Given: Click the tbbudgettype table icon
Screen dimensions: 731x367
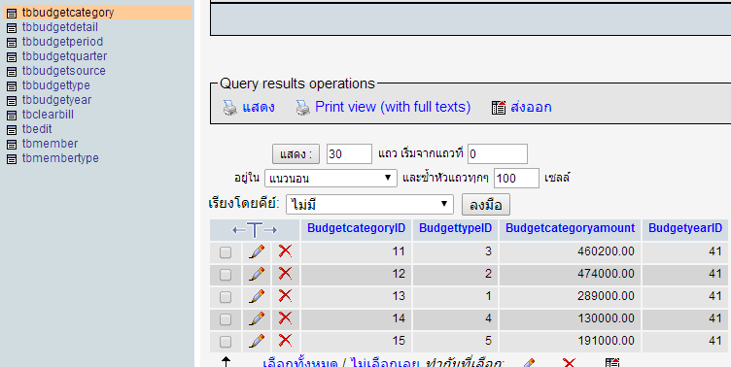Looking at the screenshot, I should pos(12,86).
